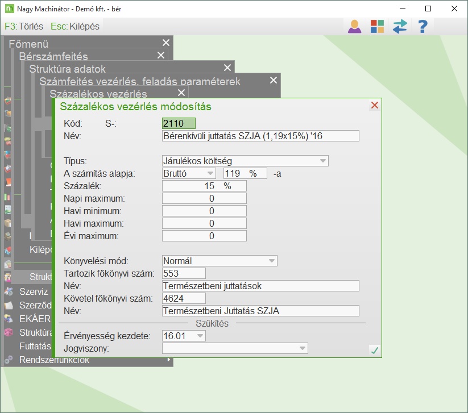Click the Esc: Kilépés button
Viewport: 468px width, 413px height.
pos(74,27)
